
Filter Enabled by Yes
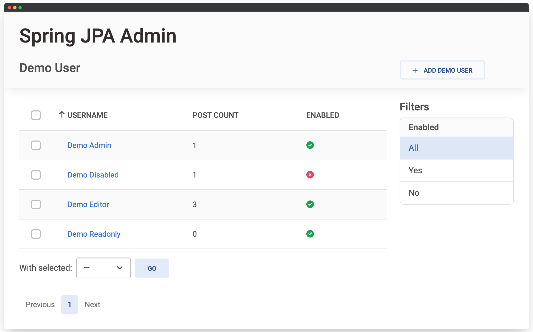[457, 170]
